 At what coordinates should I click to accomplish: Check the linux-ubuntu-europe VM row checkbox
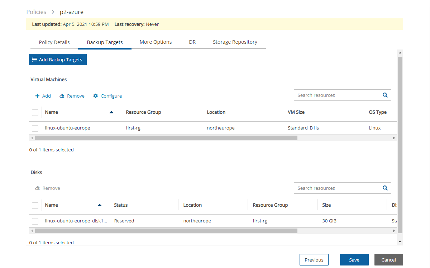(35, 128)
